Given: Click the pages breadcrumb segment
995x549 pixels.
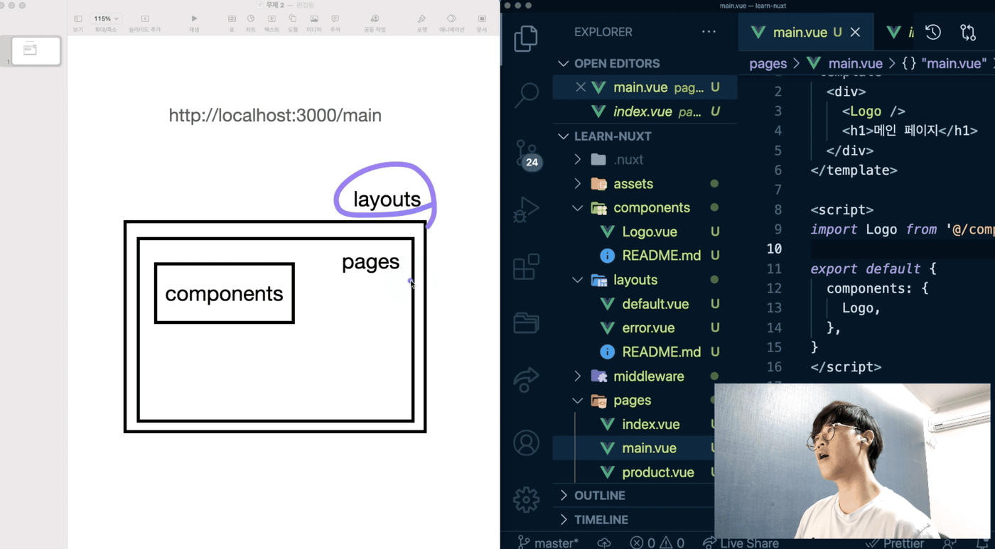Looking at the screenshot, I should (768, 63).
